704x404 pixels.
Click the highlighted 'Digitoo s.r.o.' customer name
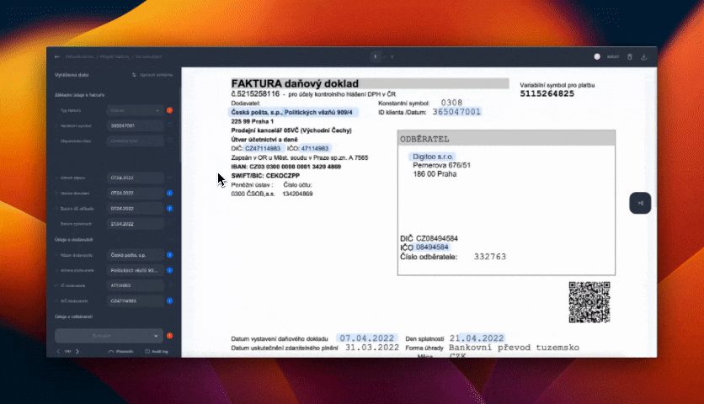click(x=433, y=157)
